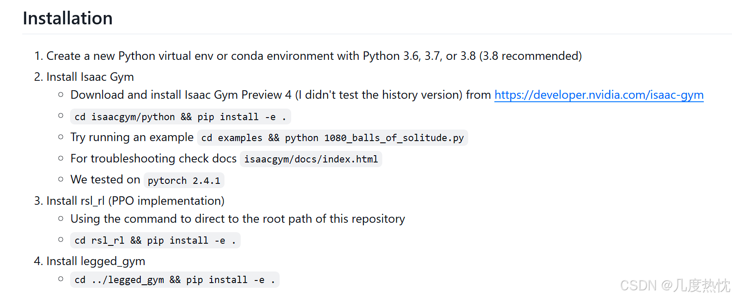The height and width of the screenshot is (298, 732).
Task: Click the CSDN watermark text
Action: pyautogui.click(x=675, y=285)
